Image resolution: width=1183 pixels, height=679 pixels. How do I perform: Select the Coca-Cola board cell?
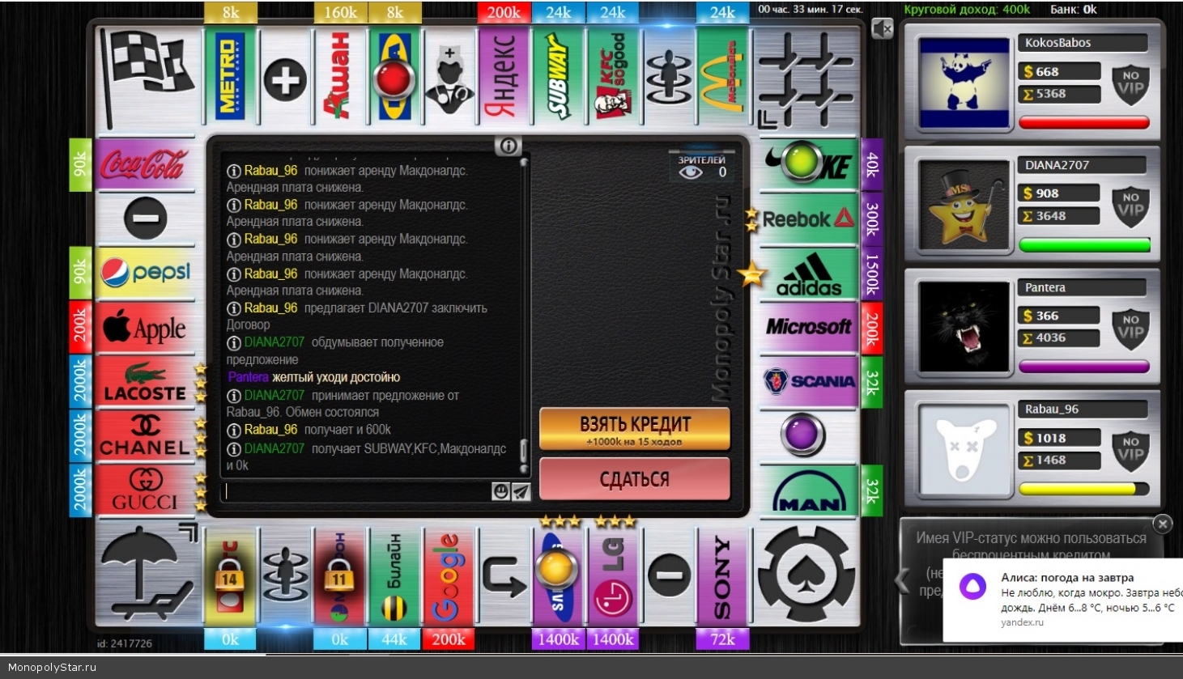click(x=145, y=165)
